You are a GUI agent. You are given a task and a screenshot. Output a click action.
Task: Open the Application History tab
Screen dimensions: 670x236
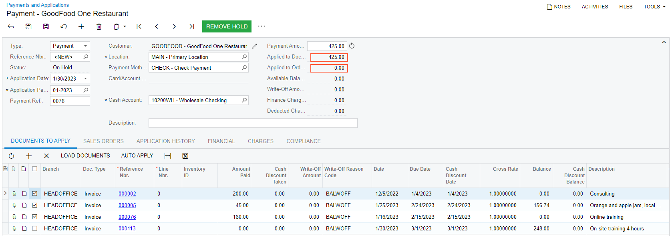[165, 141]
